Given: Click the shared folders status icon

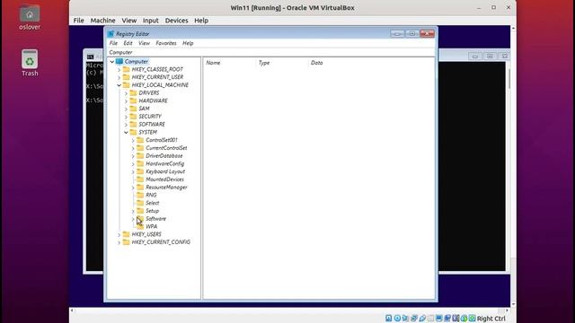Looking at the screenshot, I should click(430, 319).
